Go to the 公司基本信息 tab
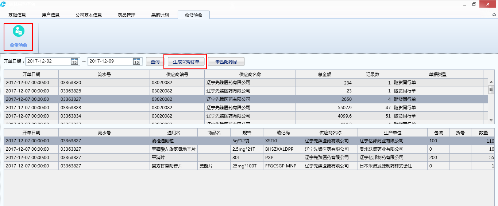This screenshot has height=206, width=498. coord(89,15)
